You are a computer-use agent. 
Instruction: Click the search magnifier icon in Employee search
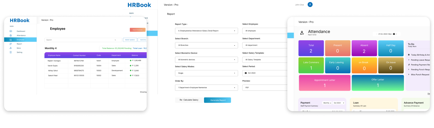(115, 40)
